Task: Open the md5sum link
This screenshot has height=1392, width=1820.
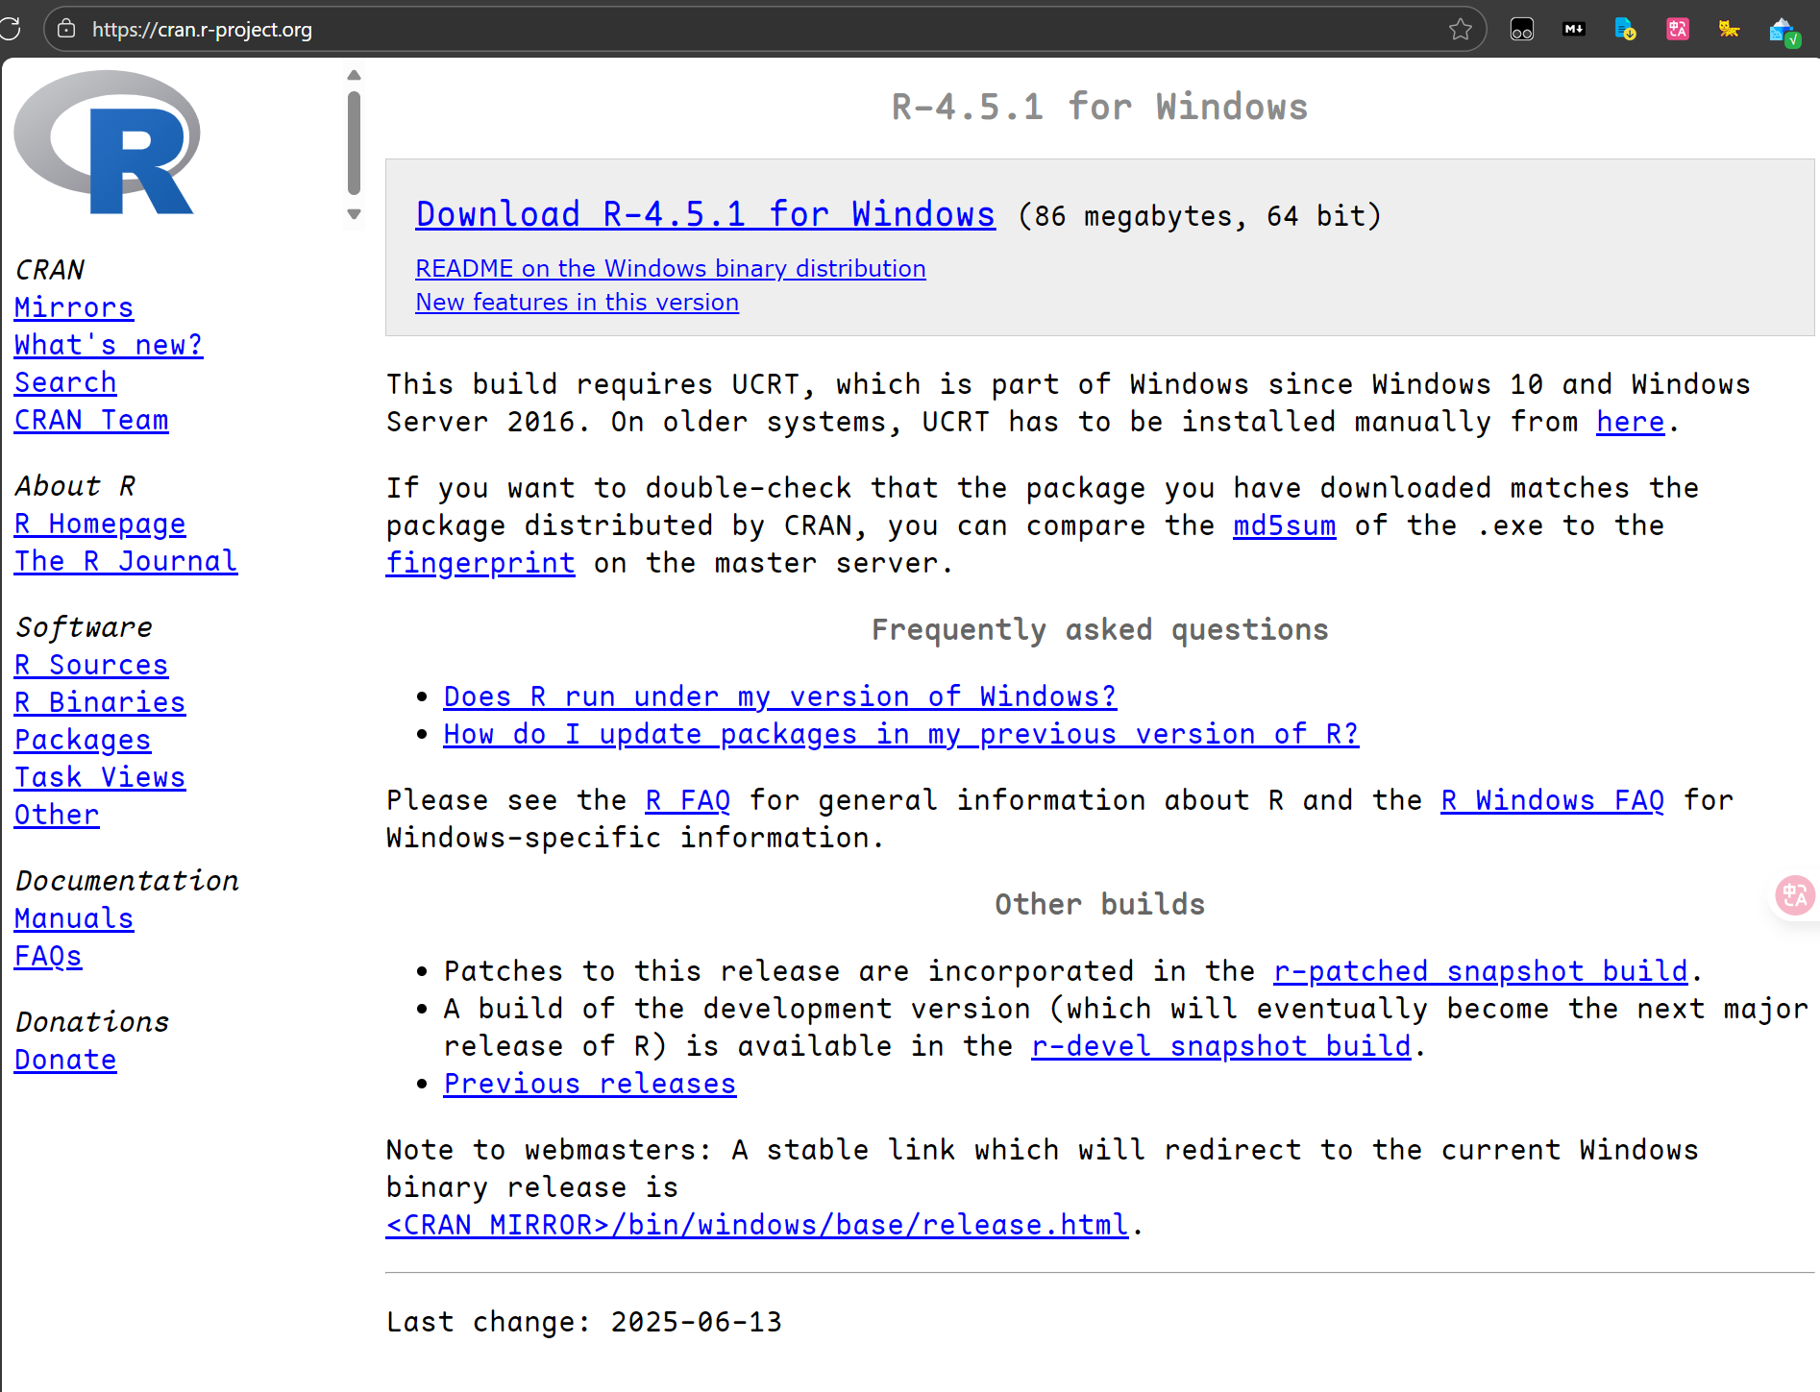Action: [1284, 525]
